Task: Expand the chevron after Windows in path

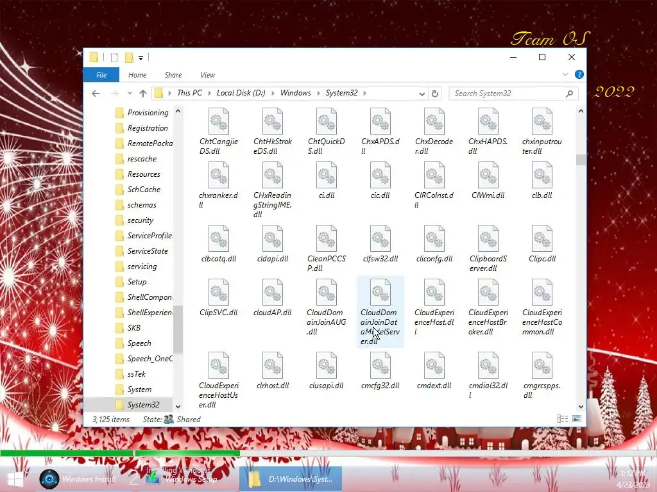Action: point(318,93)
